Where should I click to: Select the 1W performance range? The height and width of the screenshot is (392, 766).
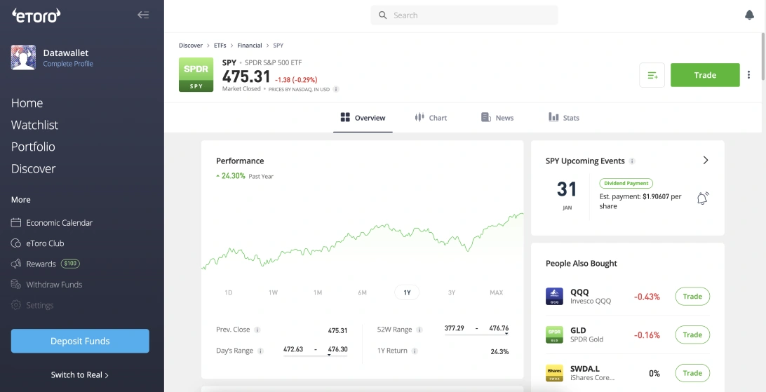[273, 292]
